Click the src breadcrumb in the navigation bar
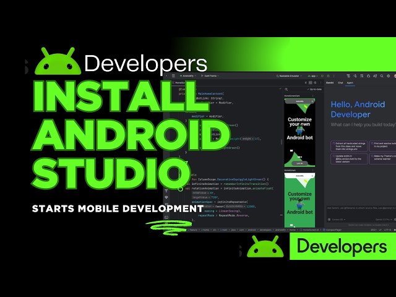 (x=215, y=230)
